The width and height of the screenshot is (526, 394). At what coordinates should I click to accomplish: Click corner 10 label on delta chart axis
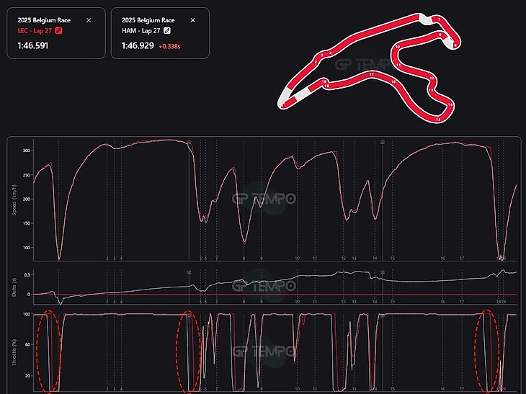pyautogui.click(x=297, y=302)
